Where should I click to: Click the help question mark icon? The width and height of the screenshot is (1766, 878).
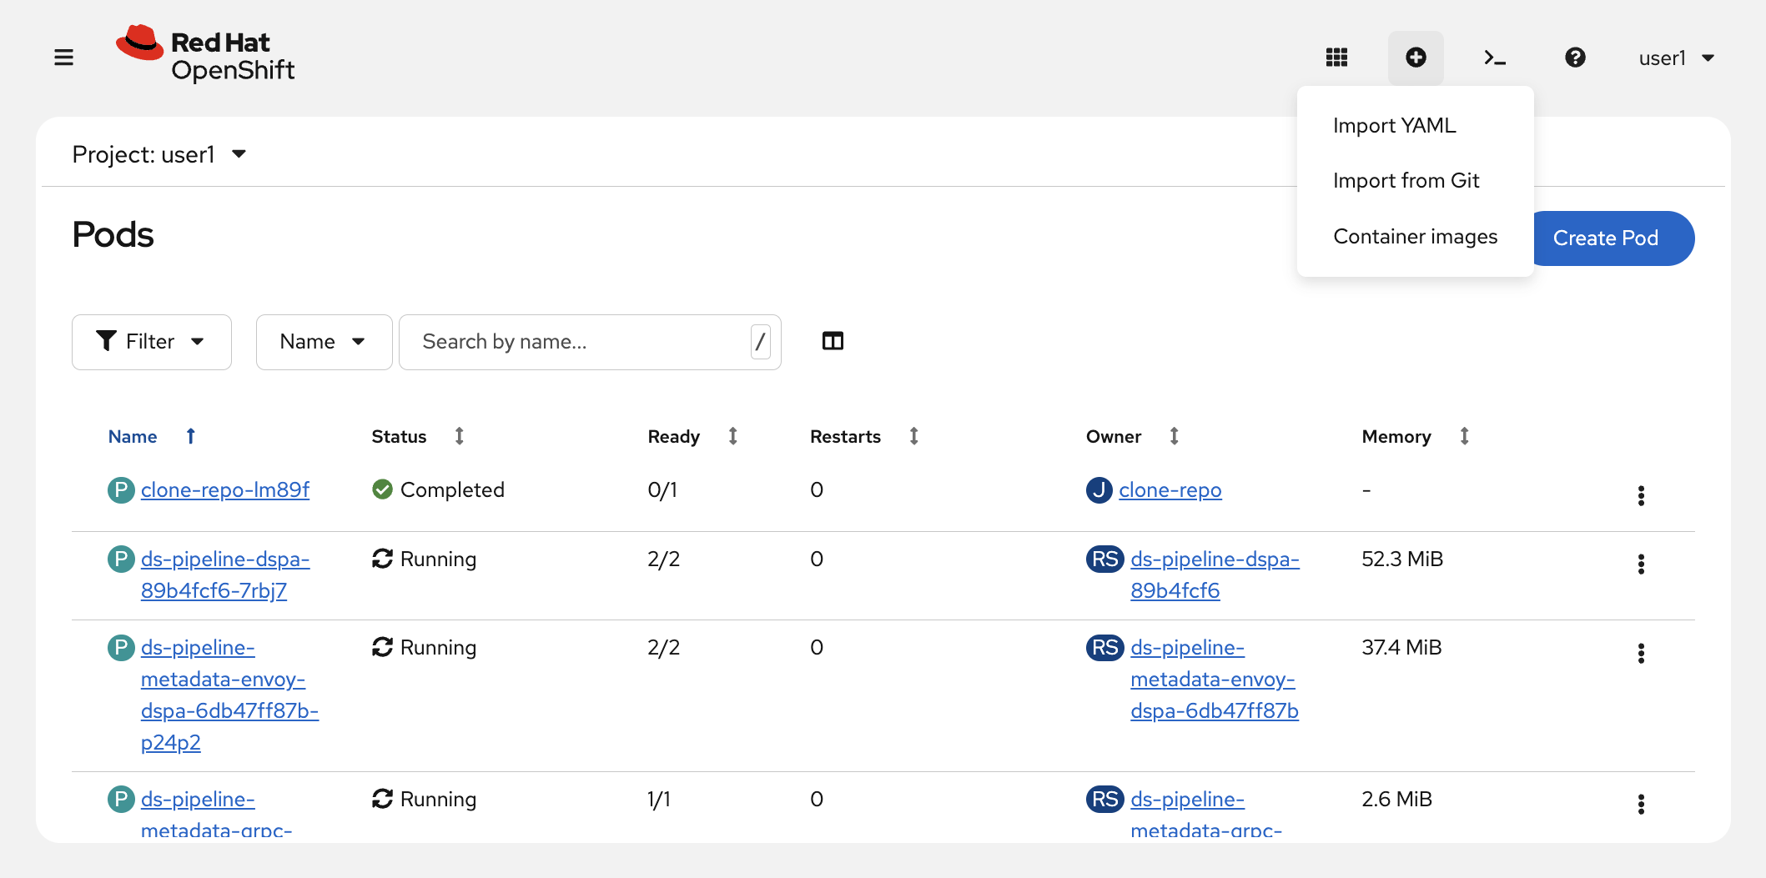[x=1574, y=57]
